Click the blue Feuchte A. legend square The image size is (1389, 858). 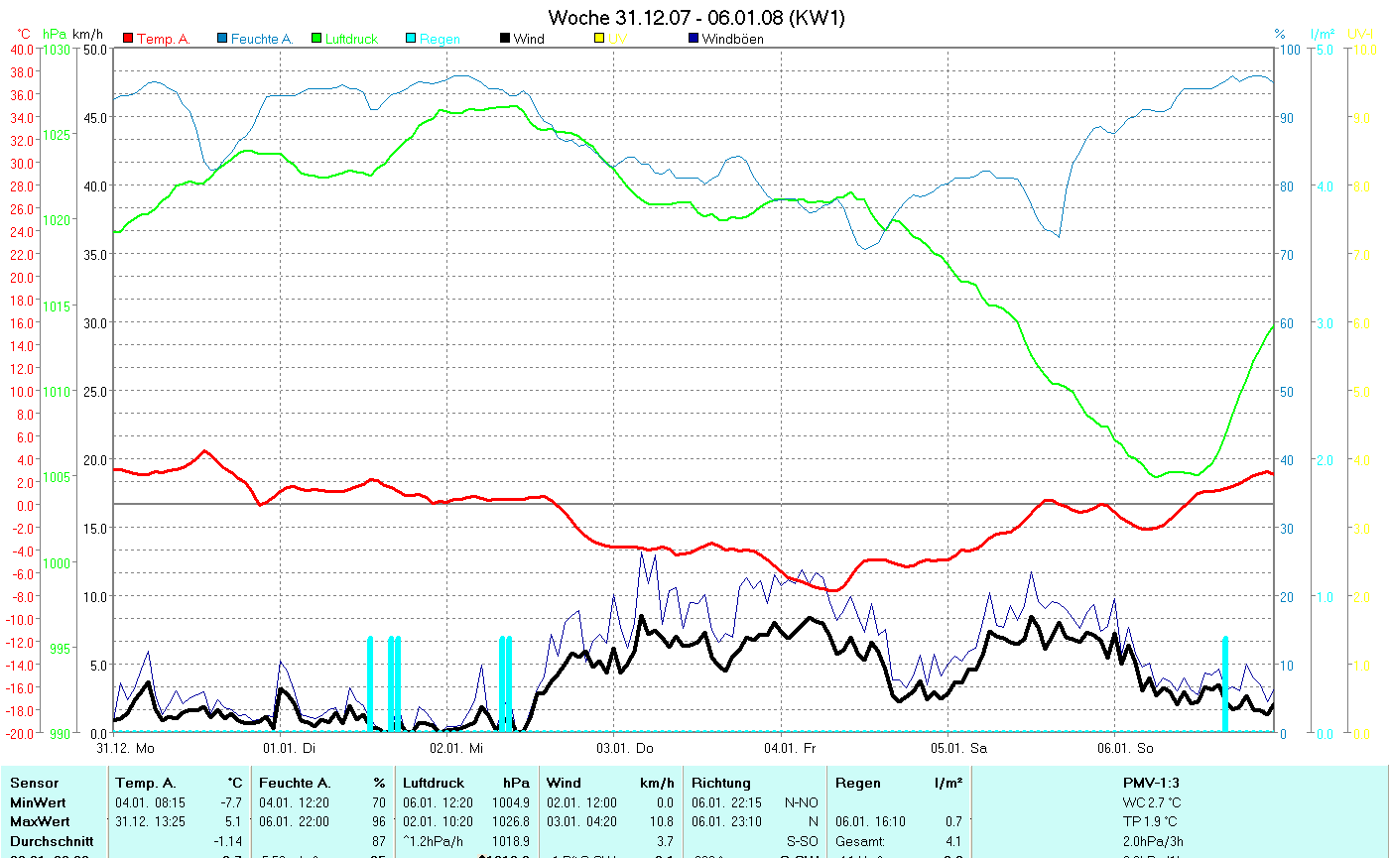click(x=222, y=39)
